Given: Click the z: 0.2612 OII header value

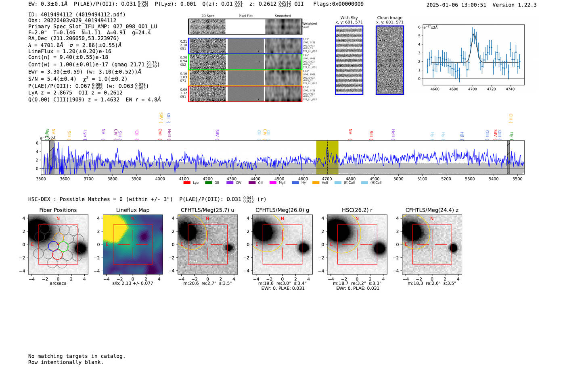Looking at the screenshot, I should click(x=276, y=4).
